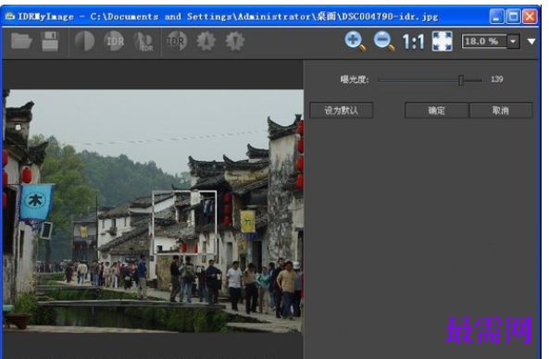Close the IDRMyImage window
549x359 pixels.
coord(530,17)
